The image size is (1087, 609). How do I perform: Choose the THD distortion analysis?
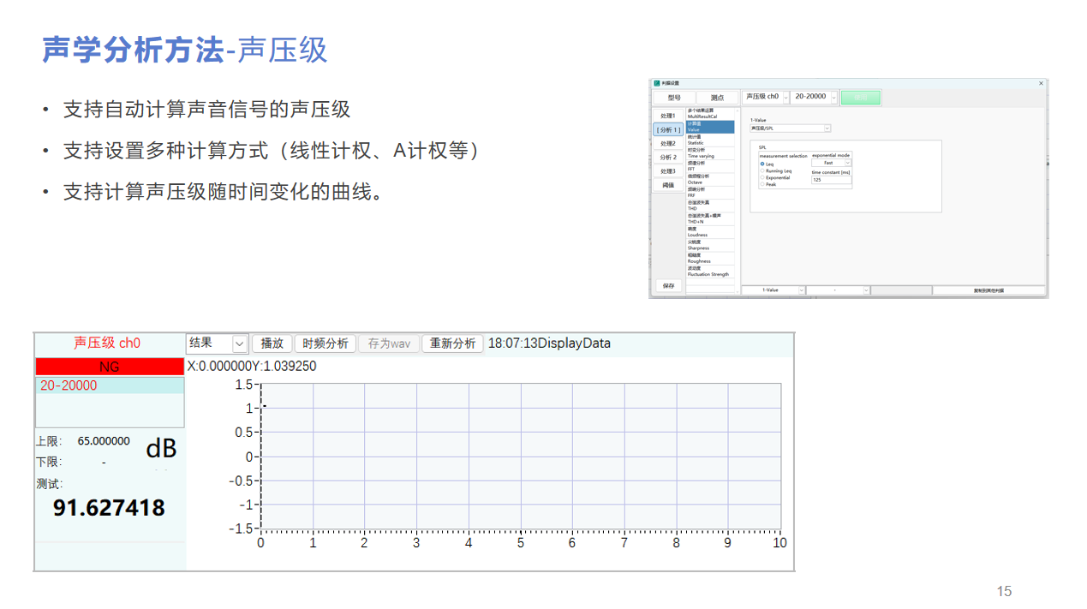click(x=711, y=204)
